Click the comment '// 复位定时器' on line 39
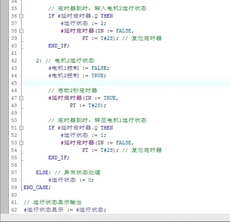 coord(142,38)
